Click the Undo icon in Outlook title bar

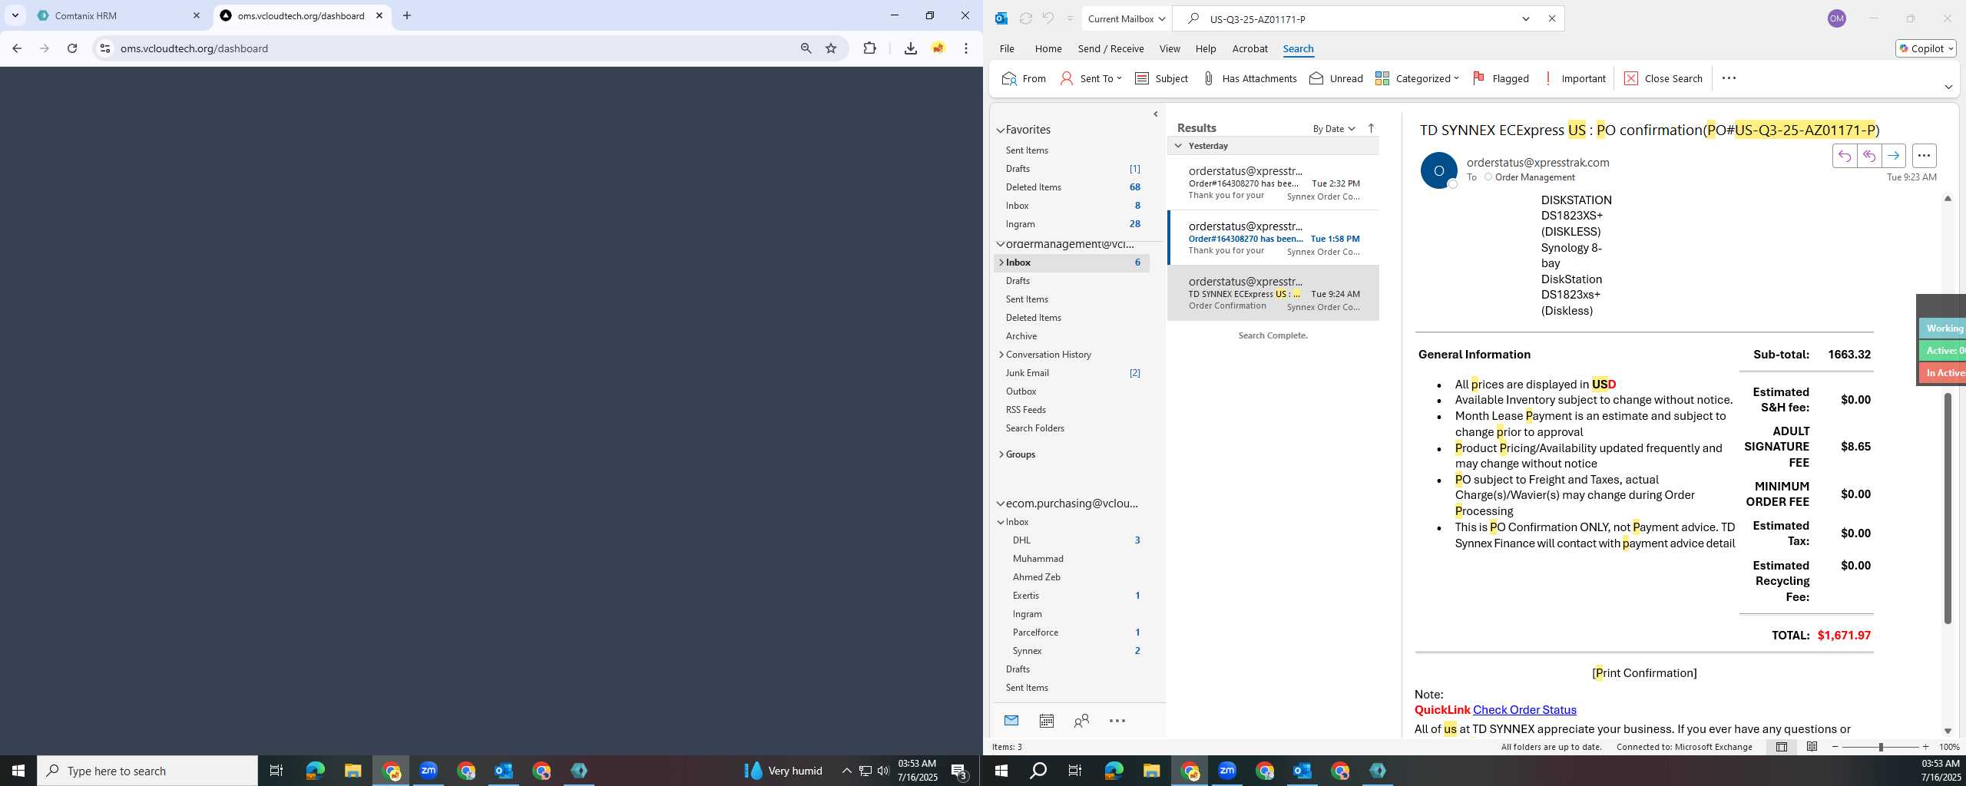pos(1048,18)
